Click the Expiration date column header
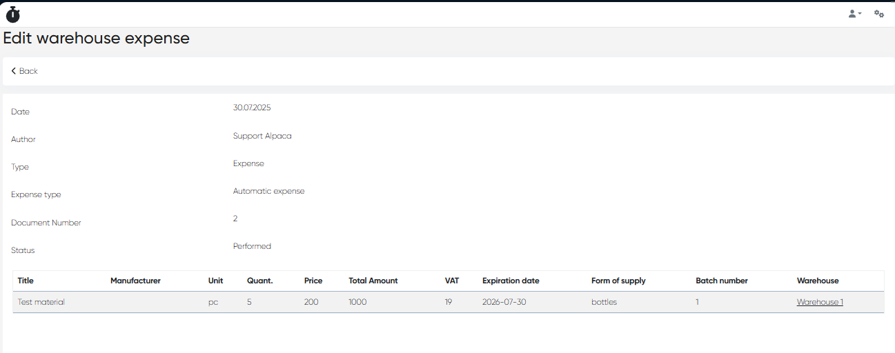The image size is (895, 353). tap(511, 281)
